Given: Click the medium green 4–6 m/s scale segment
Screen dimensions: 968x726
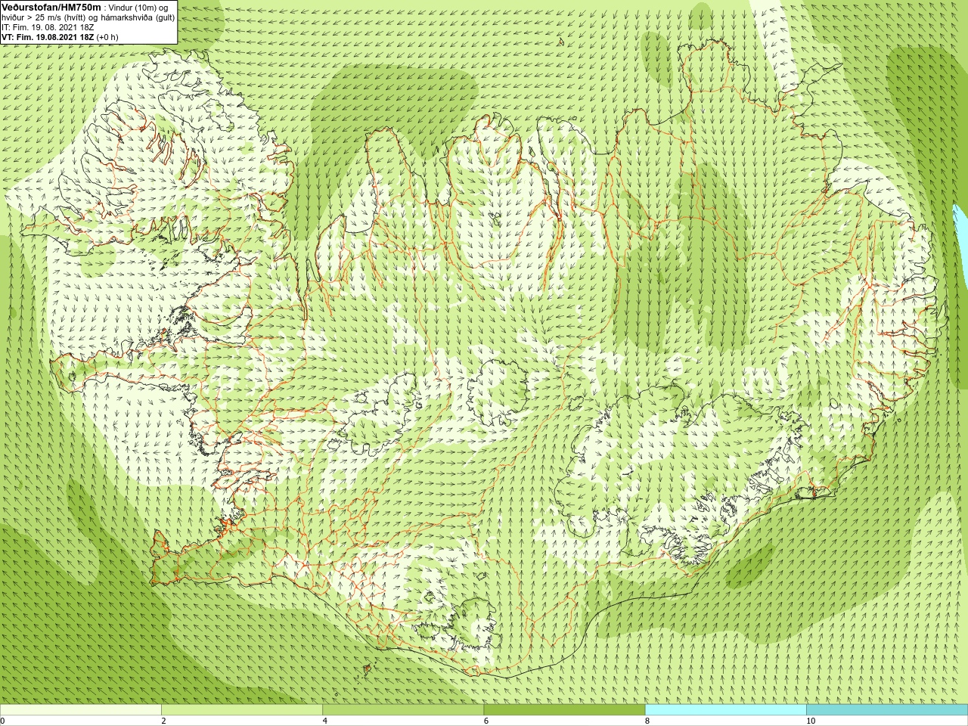Looking at the screenshot, I should pos(403,710).
